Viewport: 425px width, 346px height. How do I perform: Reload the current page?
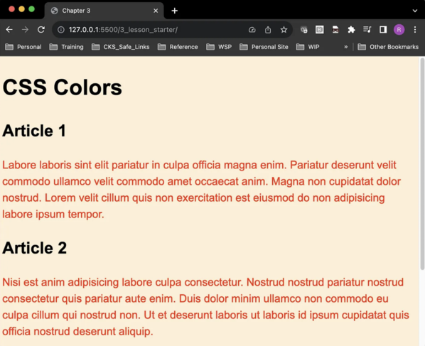click(x=41, y=30)
